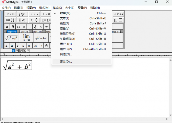The image size is (172, 123).
Task: Open the relational symbols palette (≤ ≠ ≈)
Action: pyautogui.click(x=10, y=14)
